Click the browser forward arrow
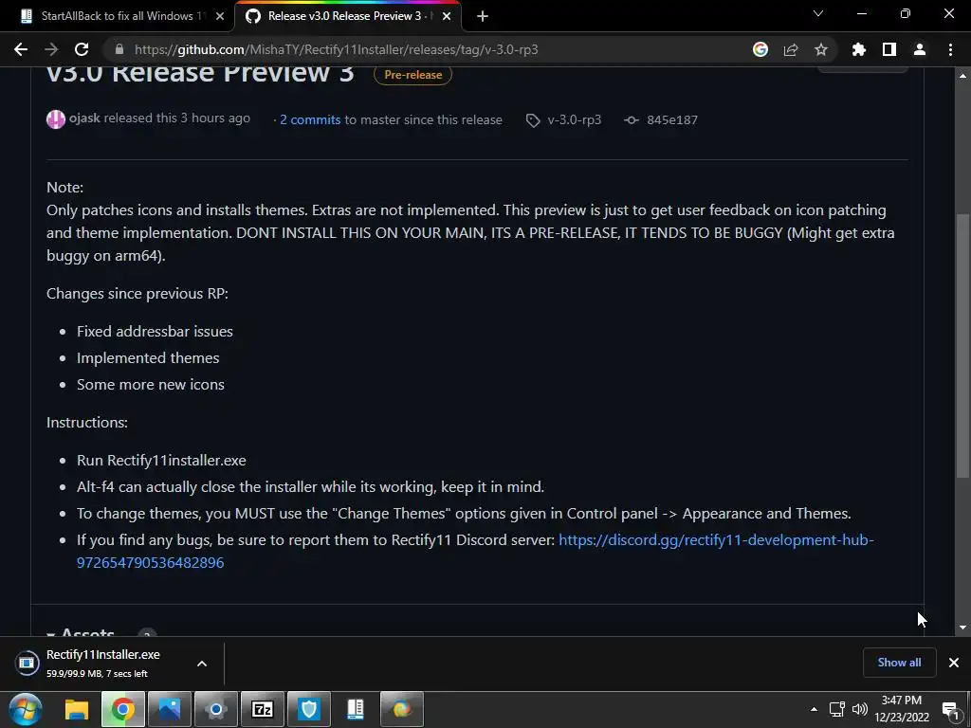The image size is (971, 728). tap(51, 49)
